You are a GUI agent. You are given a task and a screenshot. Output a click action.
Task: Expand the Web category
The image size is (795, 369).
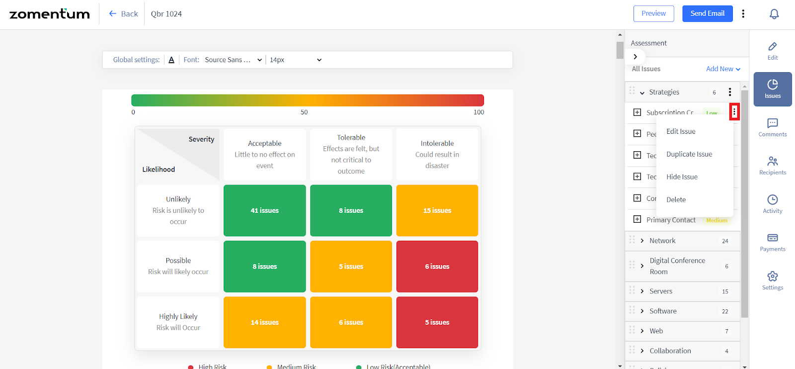(642, 331)
